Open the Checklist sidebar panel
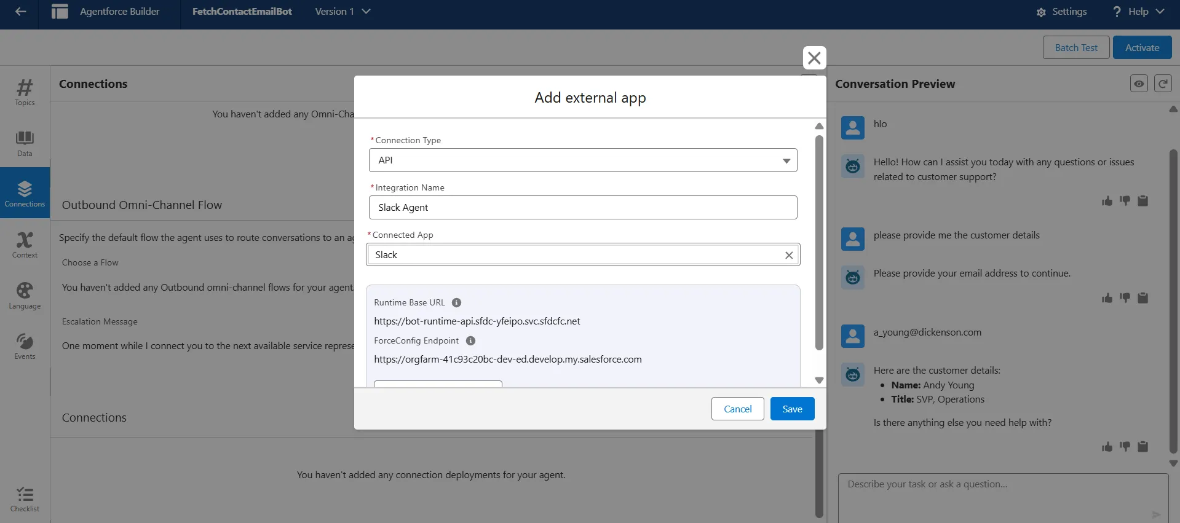Screen dimensions: 1180x523 point(25,499)
